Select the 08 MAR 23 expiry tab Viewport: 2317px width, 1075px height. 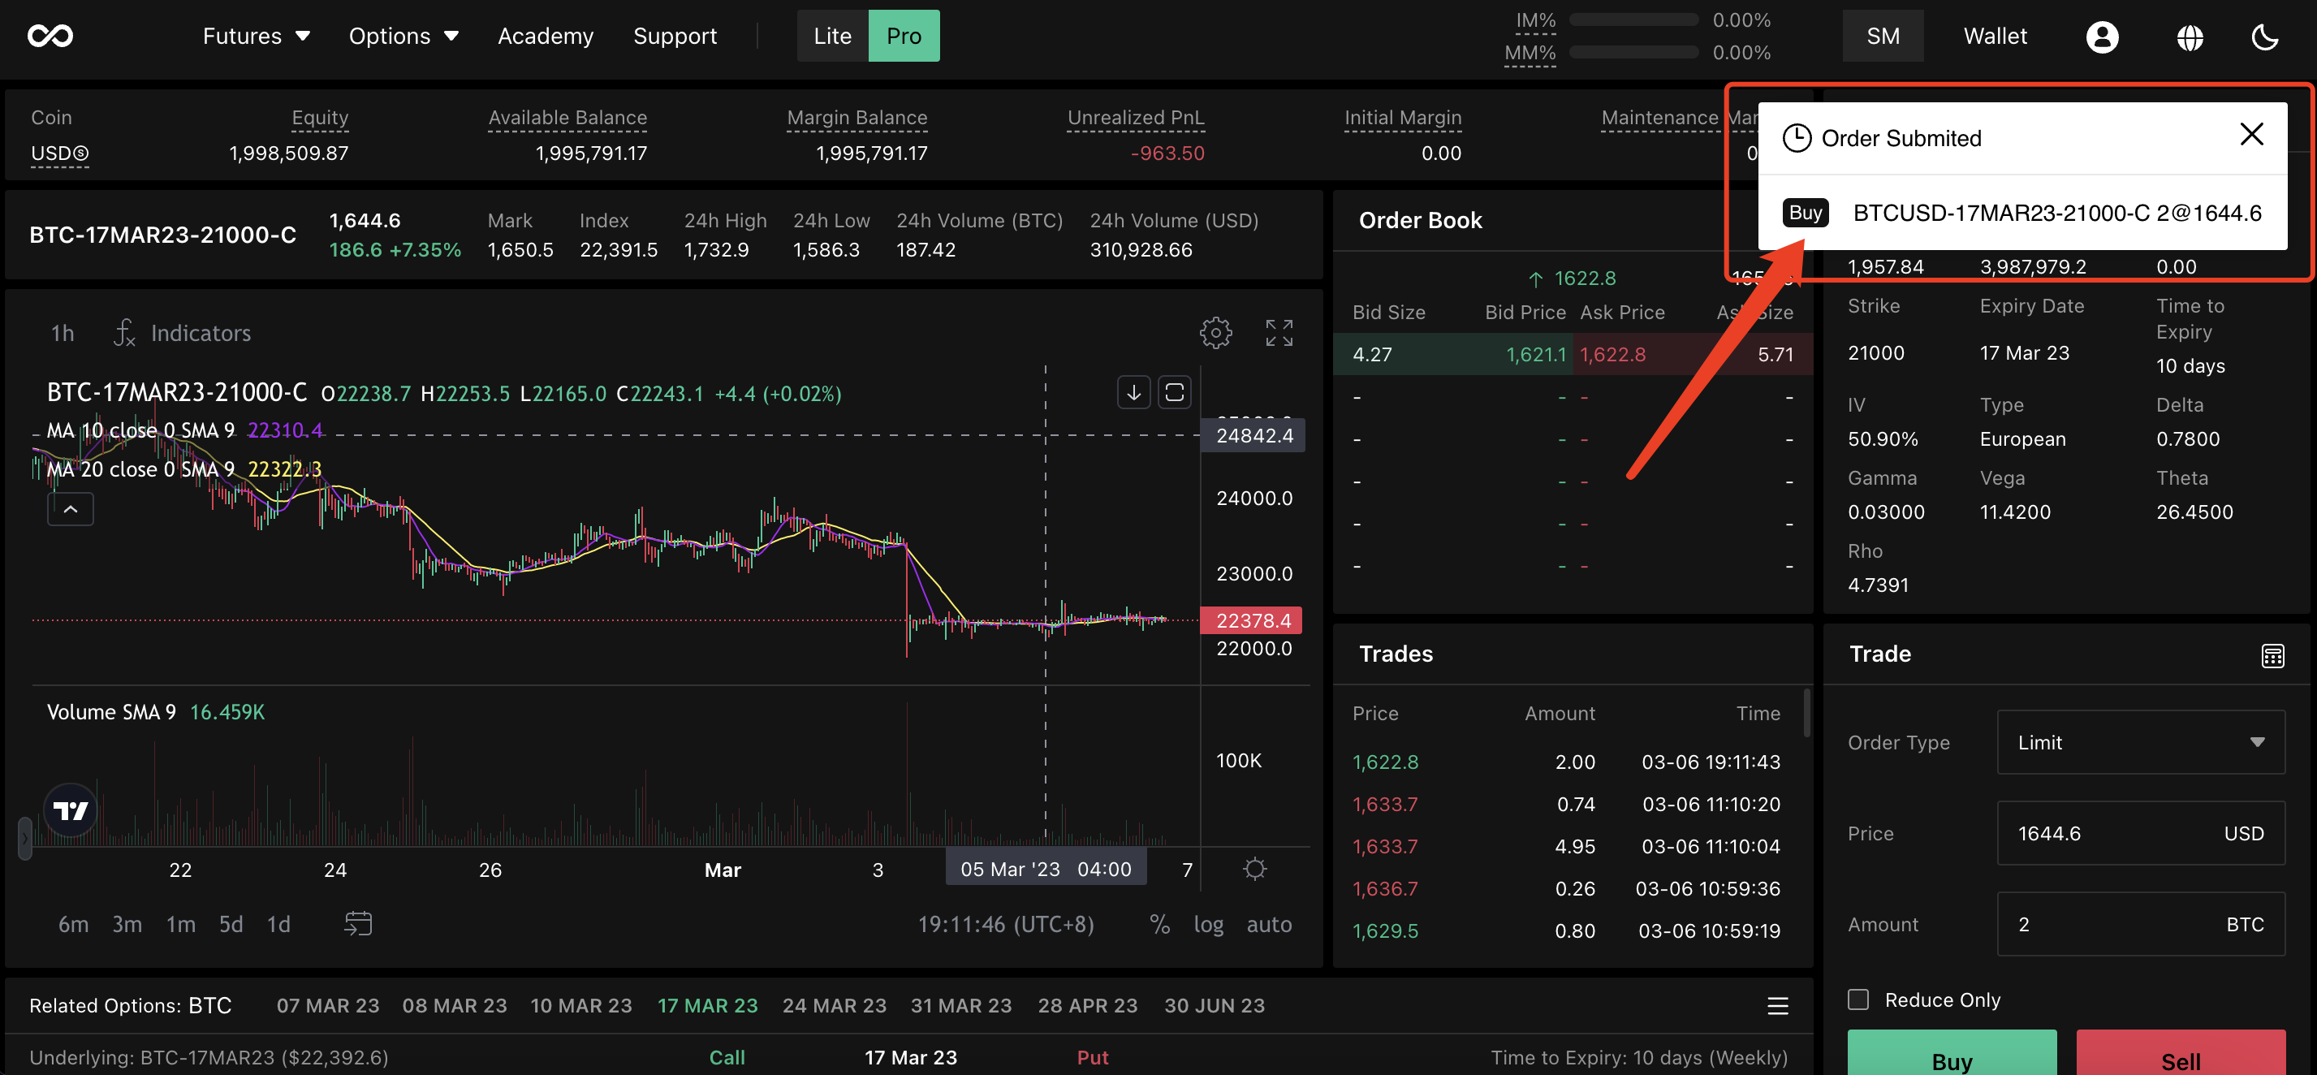454,1006
